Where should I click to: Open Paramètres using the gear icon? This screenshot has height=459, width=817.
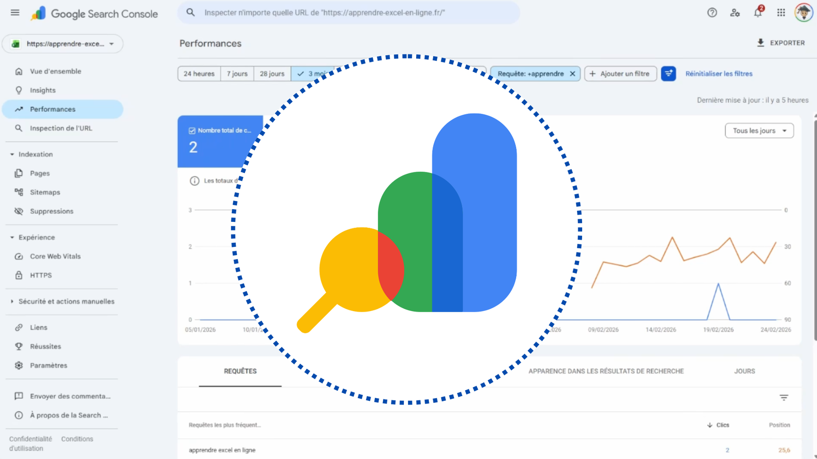[x=18, y=365]
